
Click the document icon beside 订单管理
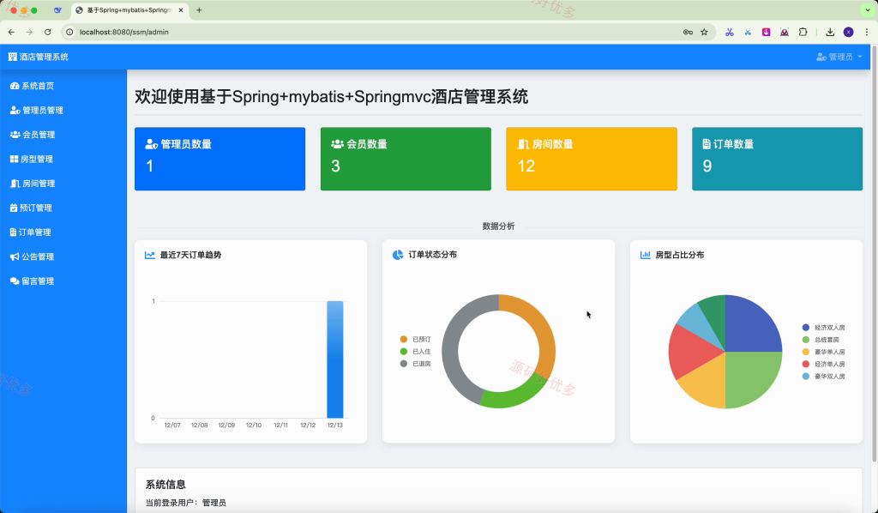pos(13,232)
